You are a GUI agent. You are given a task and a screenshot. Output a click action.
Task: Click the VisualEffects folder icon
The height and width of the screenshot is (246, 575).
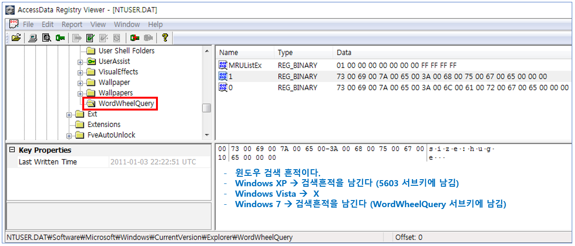point(91,72)
